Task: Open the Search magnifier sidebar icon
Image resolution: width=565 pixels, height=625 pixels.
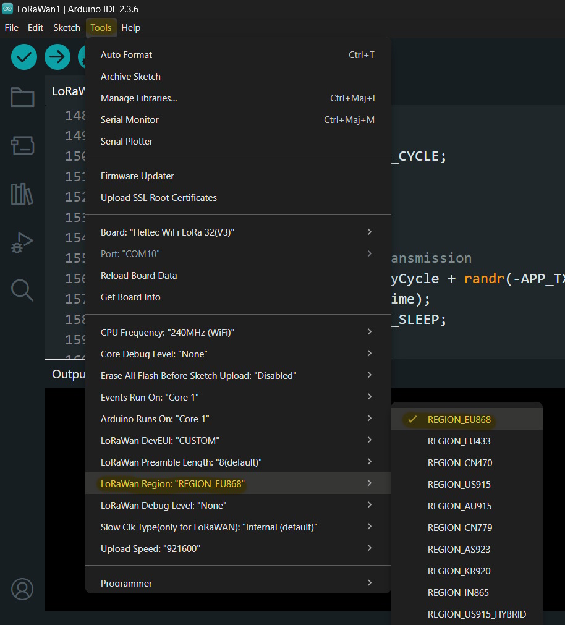Action: pos(22,290)
